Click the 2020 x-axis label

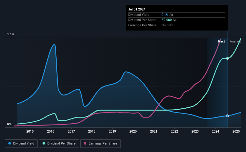[x=133, y=131]
